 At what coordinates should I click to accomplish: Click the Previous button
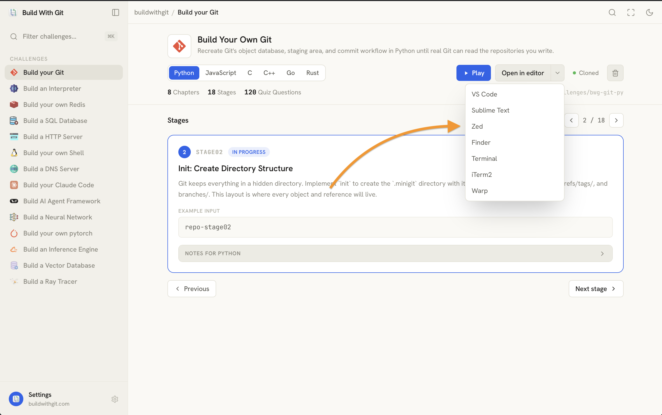pyautogui.click(x=192, y=289)
